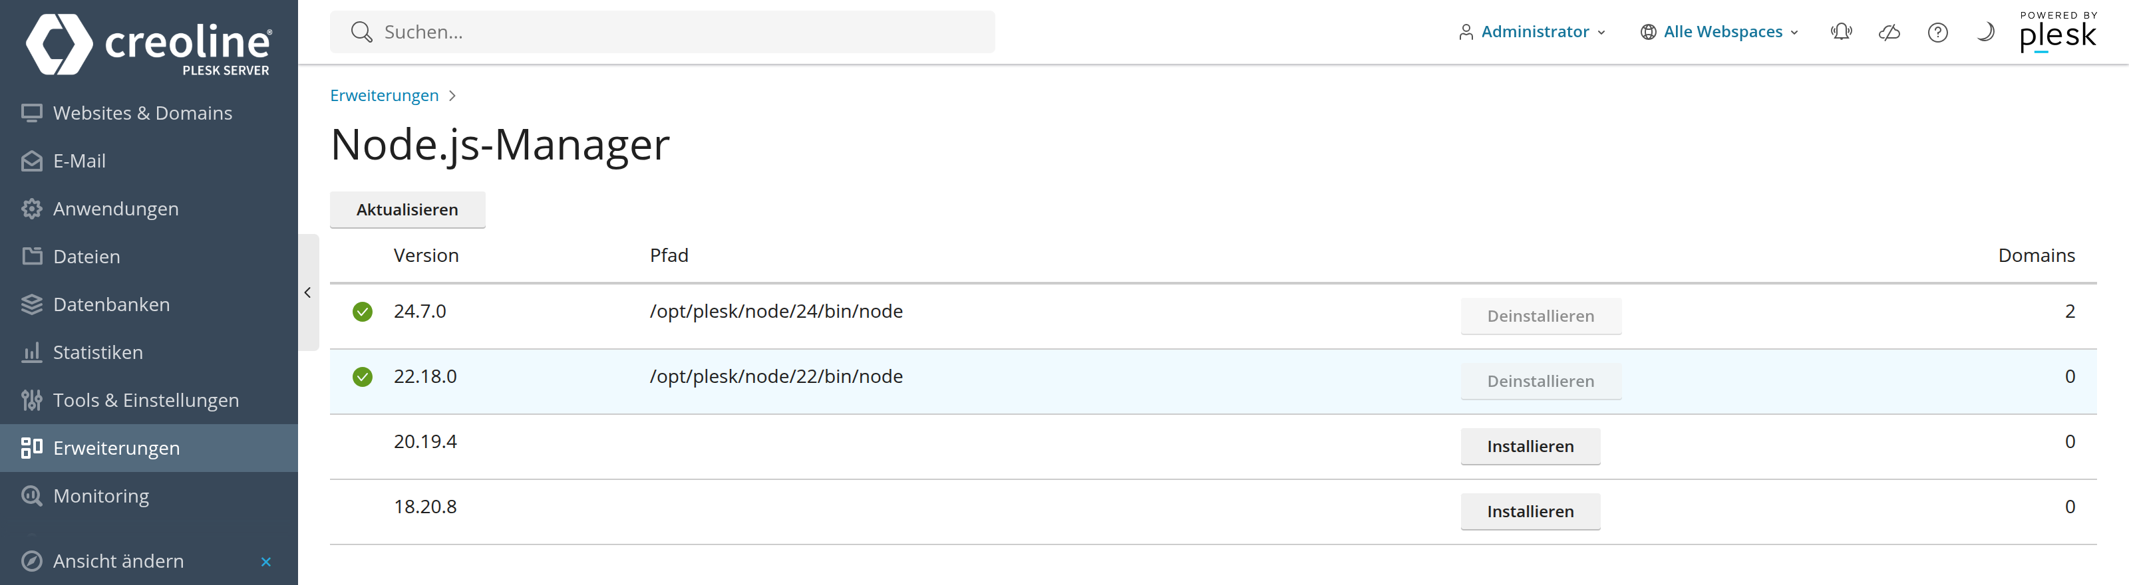Image resolution: width=2129 pixels, height=585 pixels.
Task: Install Node.js version 18.20.8
Action: [1530, 511]
